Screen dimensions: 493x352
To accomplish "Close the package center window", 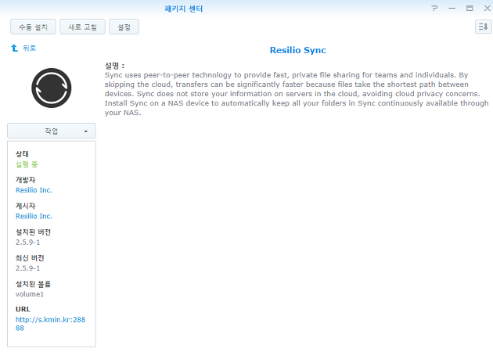I will tap(487, 8).
